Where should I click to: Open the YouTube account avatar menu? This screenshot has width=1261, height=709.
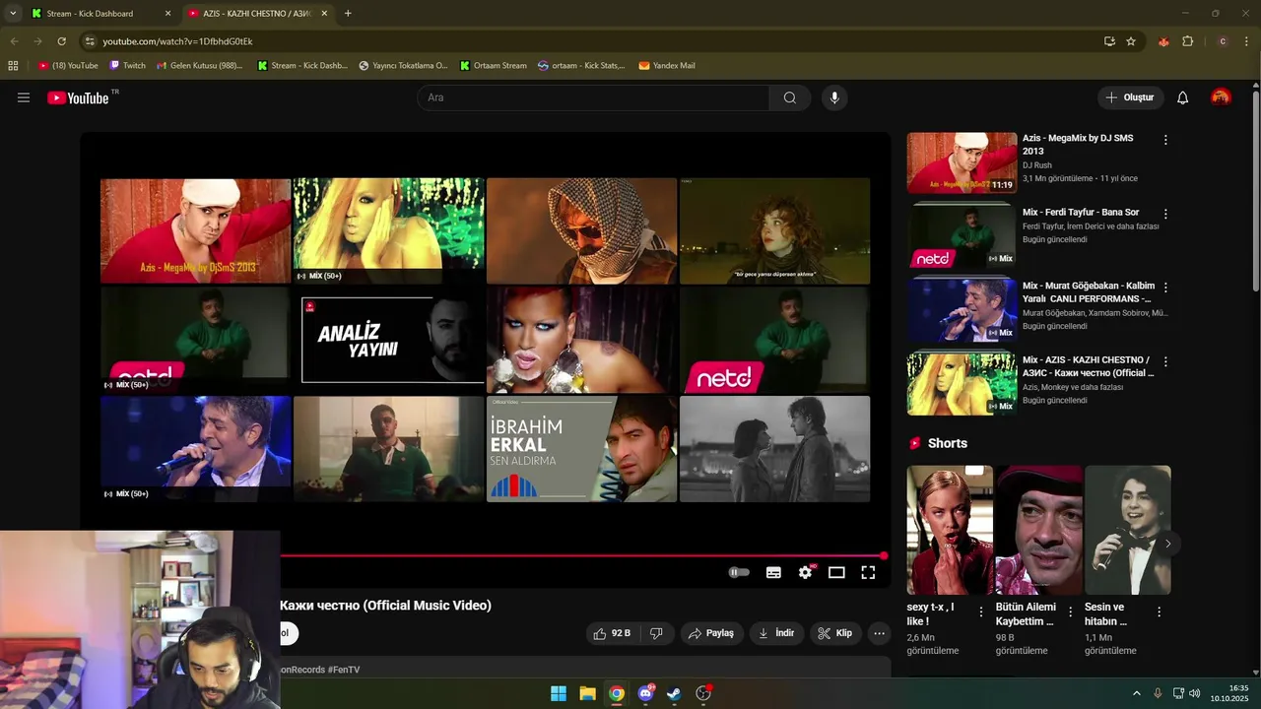[1221, 97]
